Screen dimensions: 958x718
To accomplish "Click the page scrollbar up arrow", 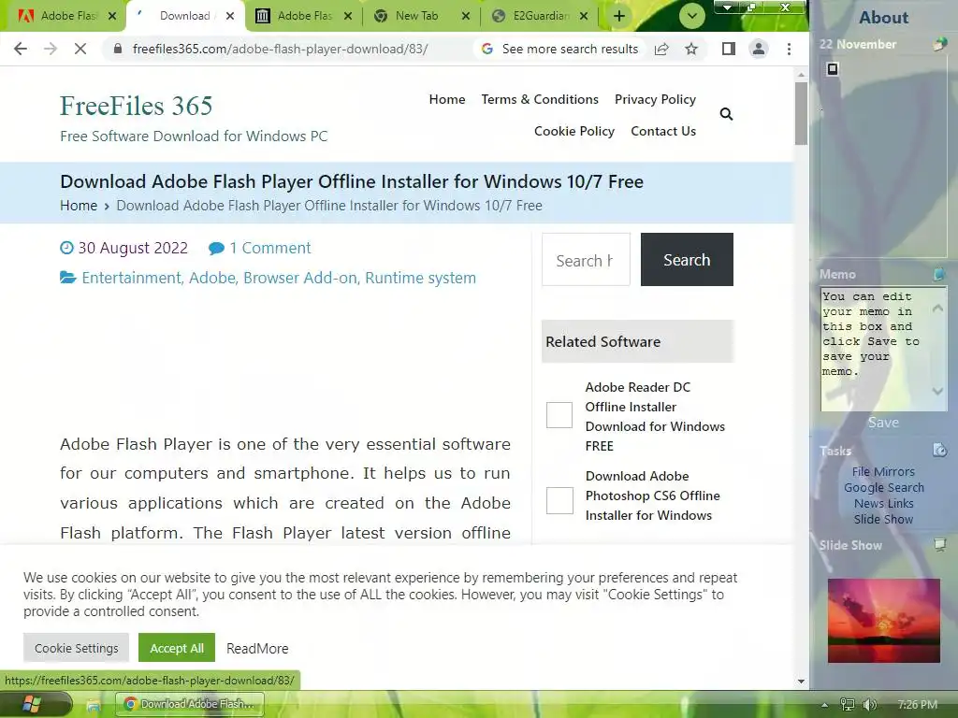I will 801,75.
